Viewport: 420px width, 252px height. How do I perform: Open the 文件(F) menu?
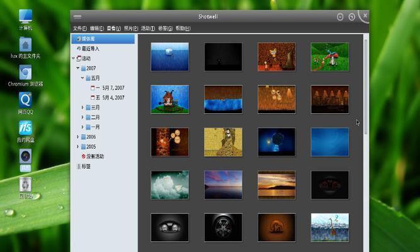pos(80,28)
